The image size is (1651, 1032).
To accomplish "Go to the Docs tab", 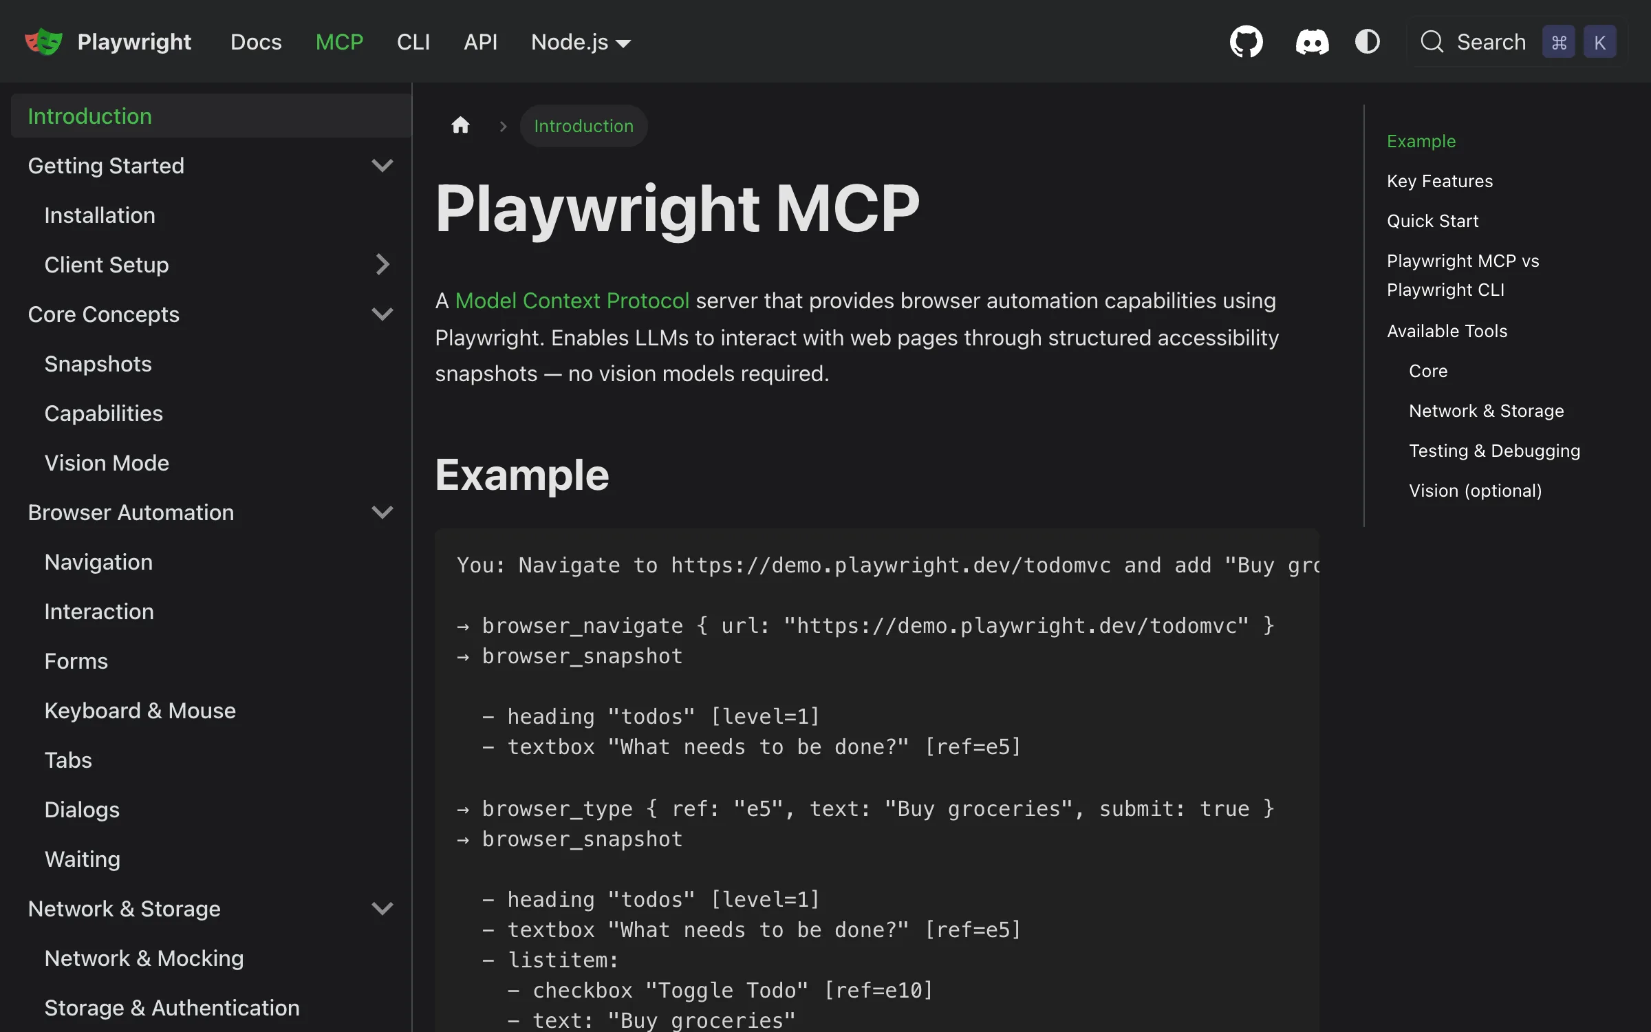I will pyautogui.click(x=256, y=42).
